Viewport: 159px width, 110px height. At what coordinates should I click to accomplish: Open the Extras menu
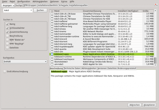tap(64, 2)
